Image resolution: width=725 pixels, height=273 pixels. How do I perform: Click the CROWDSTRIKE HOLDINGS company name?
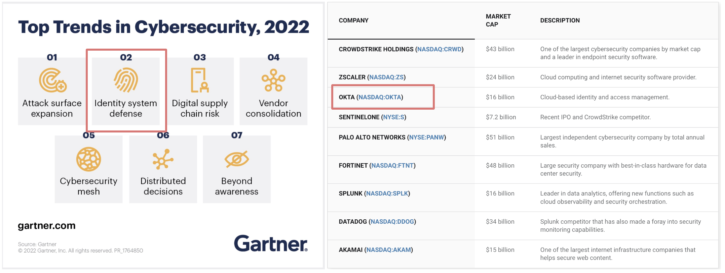376,49
